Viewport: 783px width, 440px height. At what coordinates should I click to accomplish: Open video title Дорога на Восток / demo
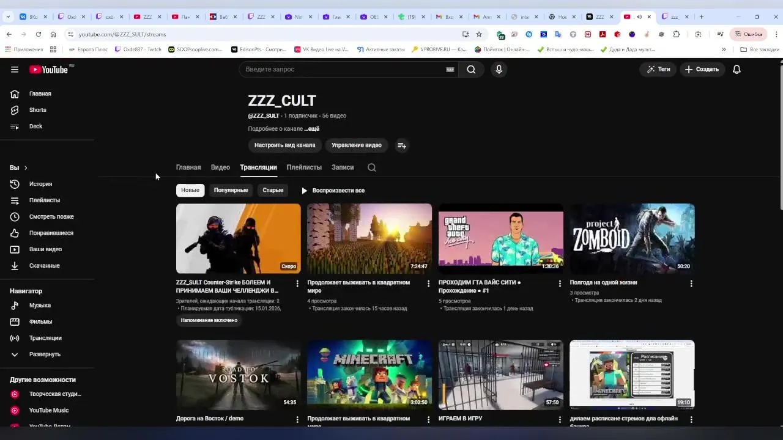(x=210, y=419)
